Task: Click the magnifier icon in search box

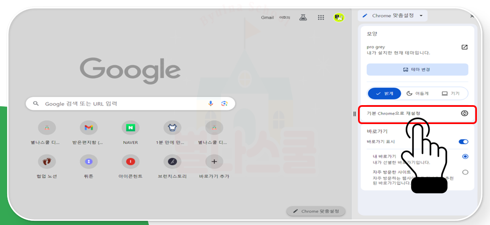Action: coord(36,104)
